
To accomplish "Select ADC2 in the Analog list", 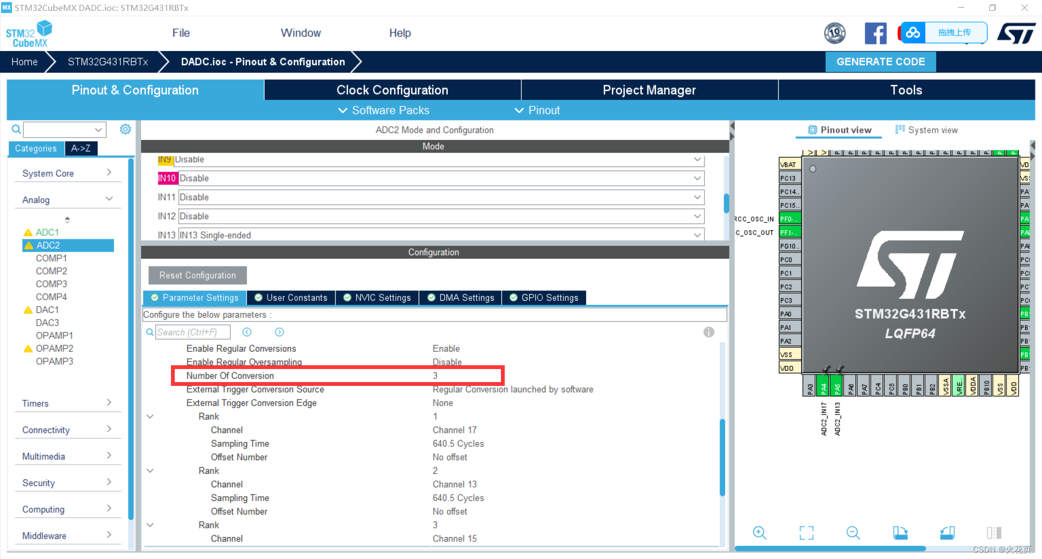I will (x=68, y=245).
